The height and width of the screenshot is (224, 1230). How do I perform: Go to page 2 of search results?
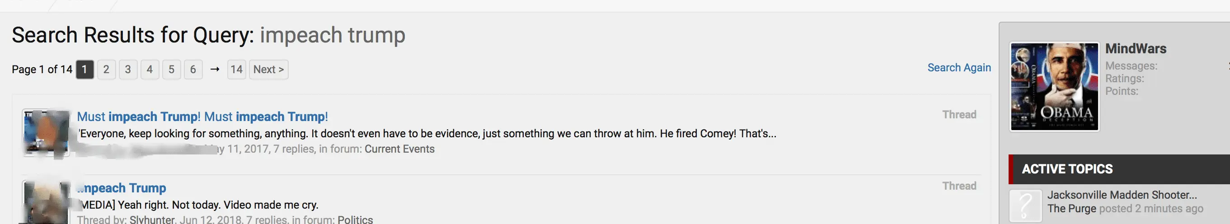click(x=106, y=70)
